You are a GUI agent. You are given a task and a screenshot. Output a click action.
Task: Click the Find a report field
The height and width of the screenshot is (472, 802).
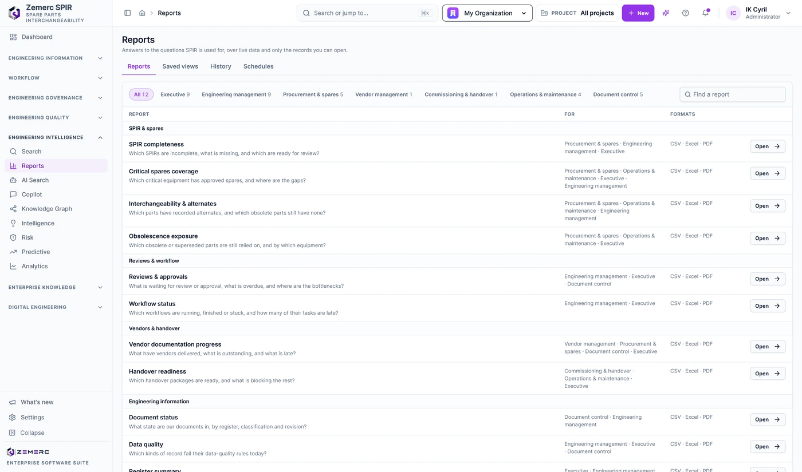pos(733,94)
